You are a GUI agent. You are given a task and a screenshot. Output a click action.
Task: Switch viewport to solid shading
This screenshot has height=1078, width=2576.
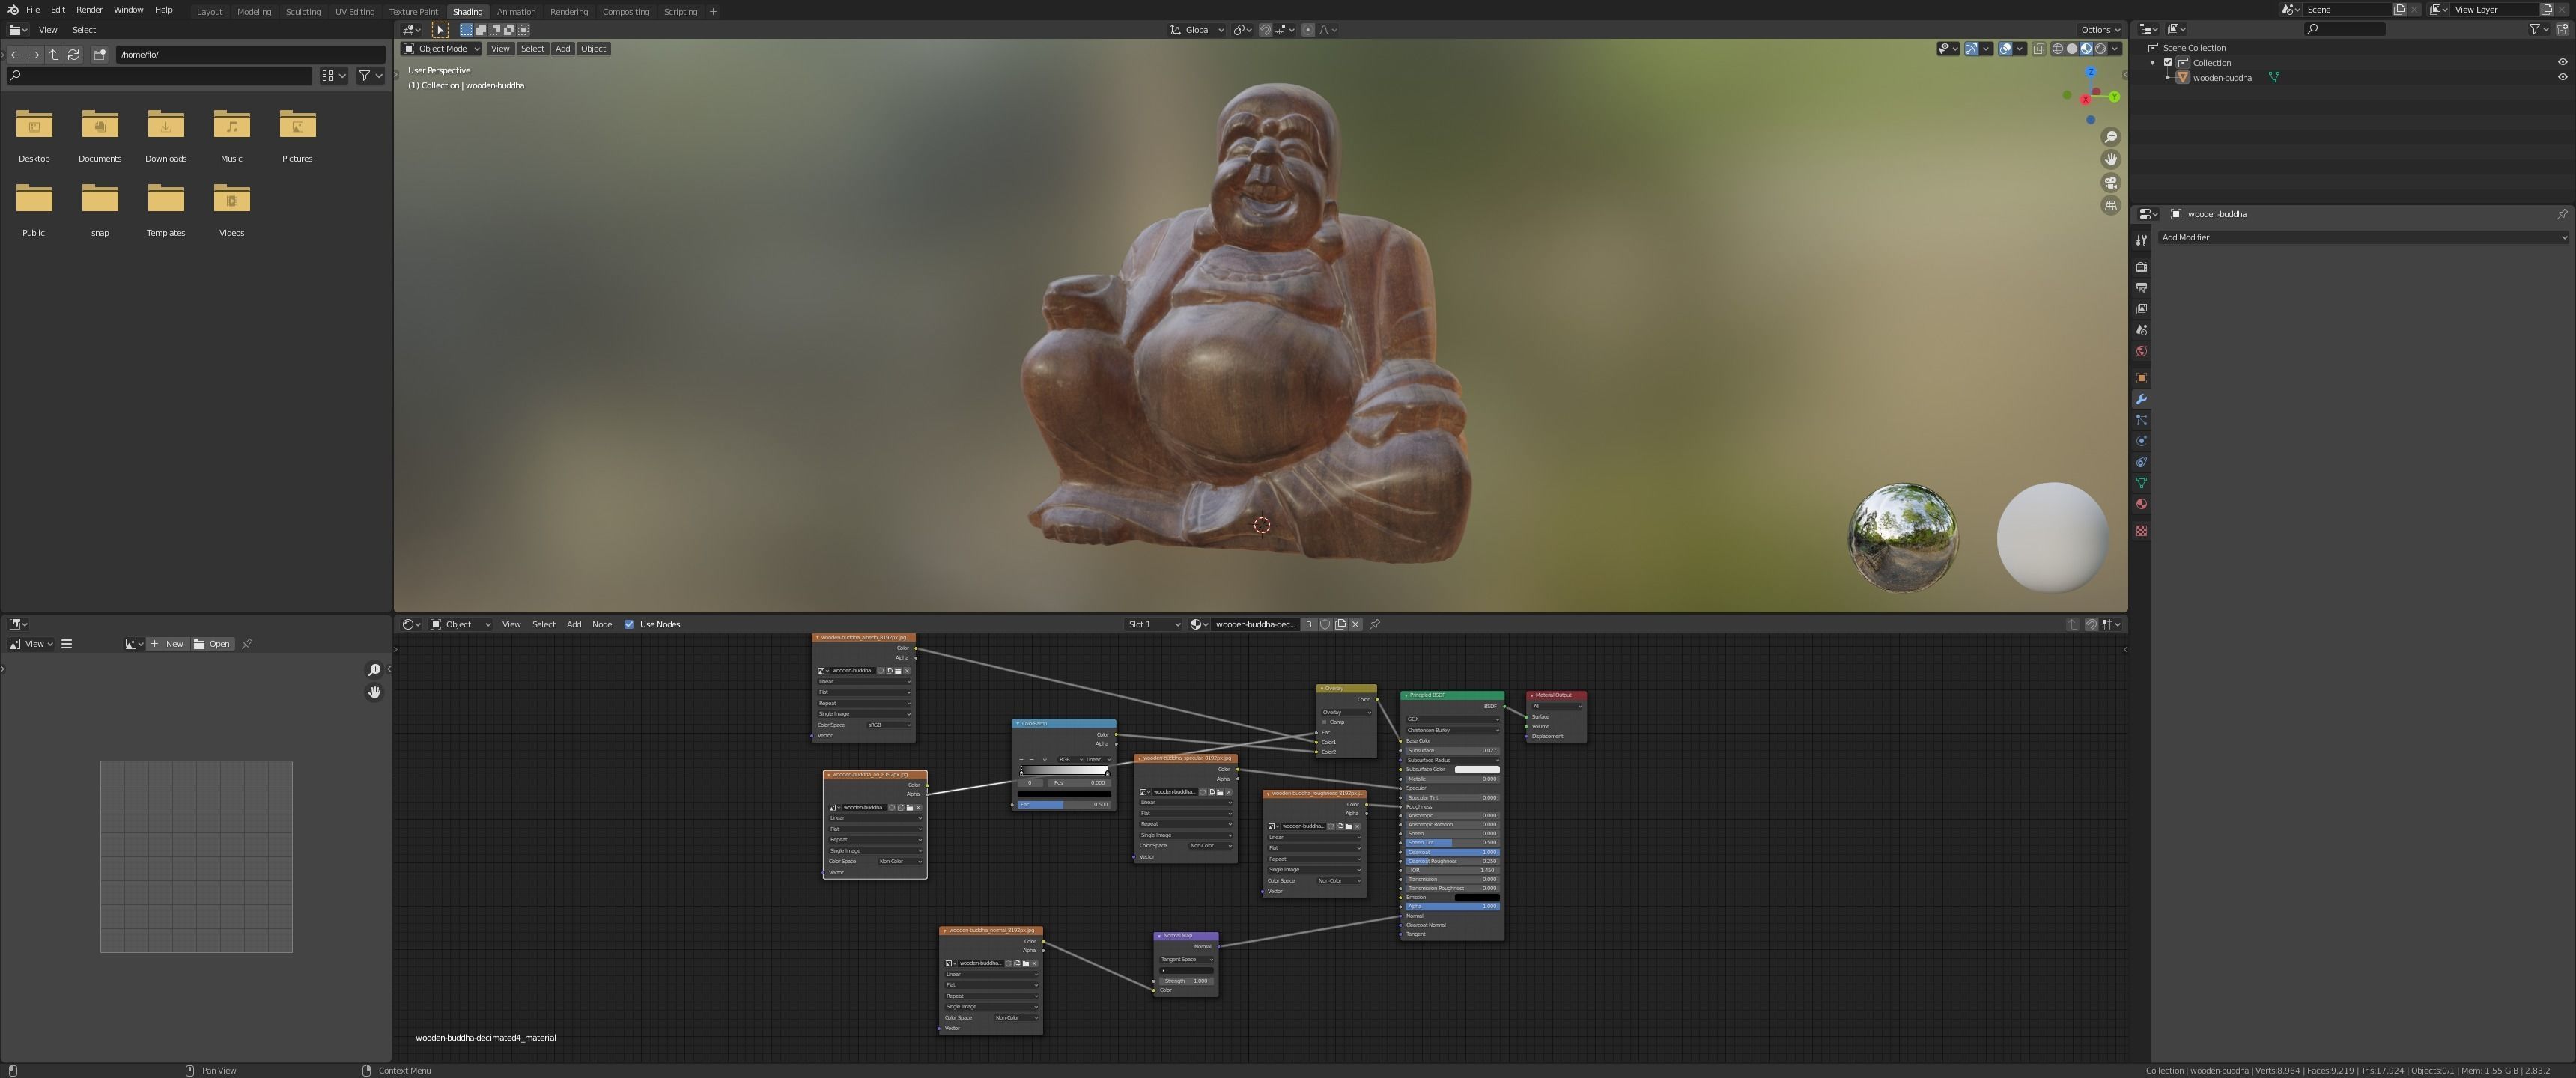click(x=2071, y=49)
